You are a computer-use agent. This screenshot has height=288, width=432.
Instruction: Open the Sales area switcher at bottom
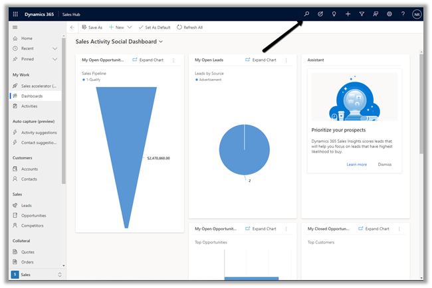[59, 274]
